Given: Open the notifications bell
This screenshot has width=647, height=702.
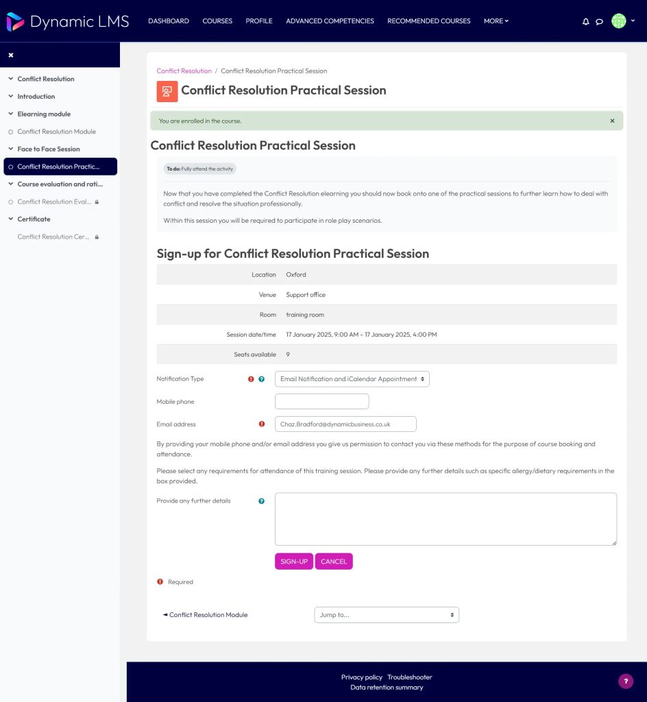Looking at the screenshot, I should (586, 21).
